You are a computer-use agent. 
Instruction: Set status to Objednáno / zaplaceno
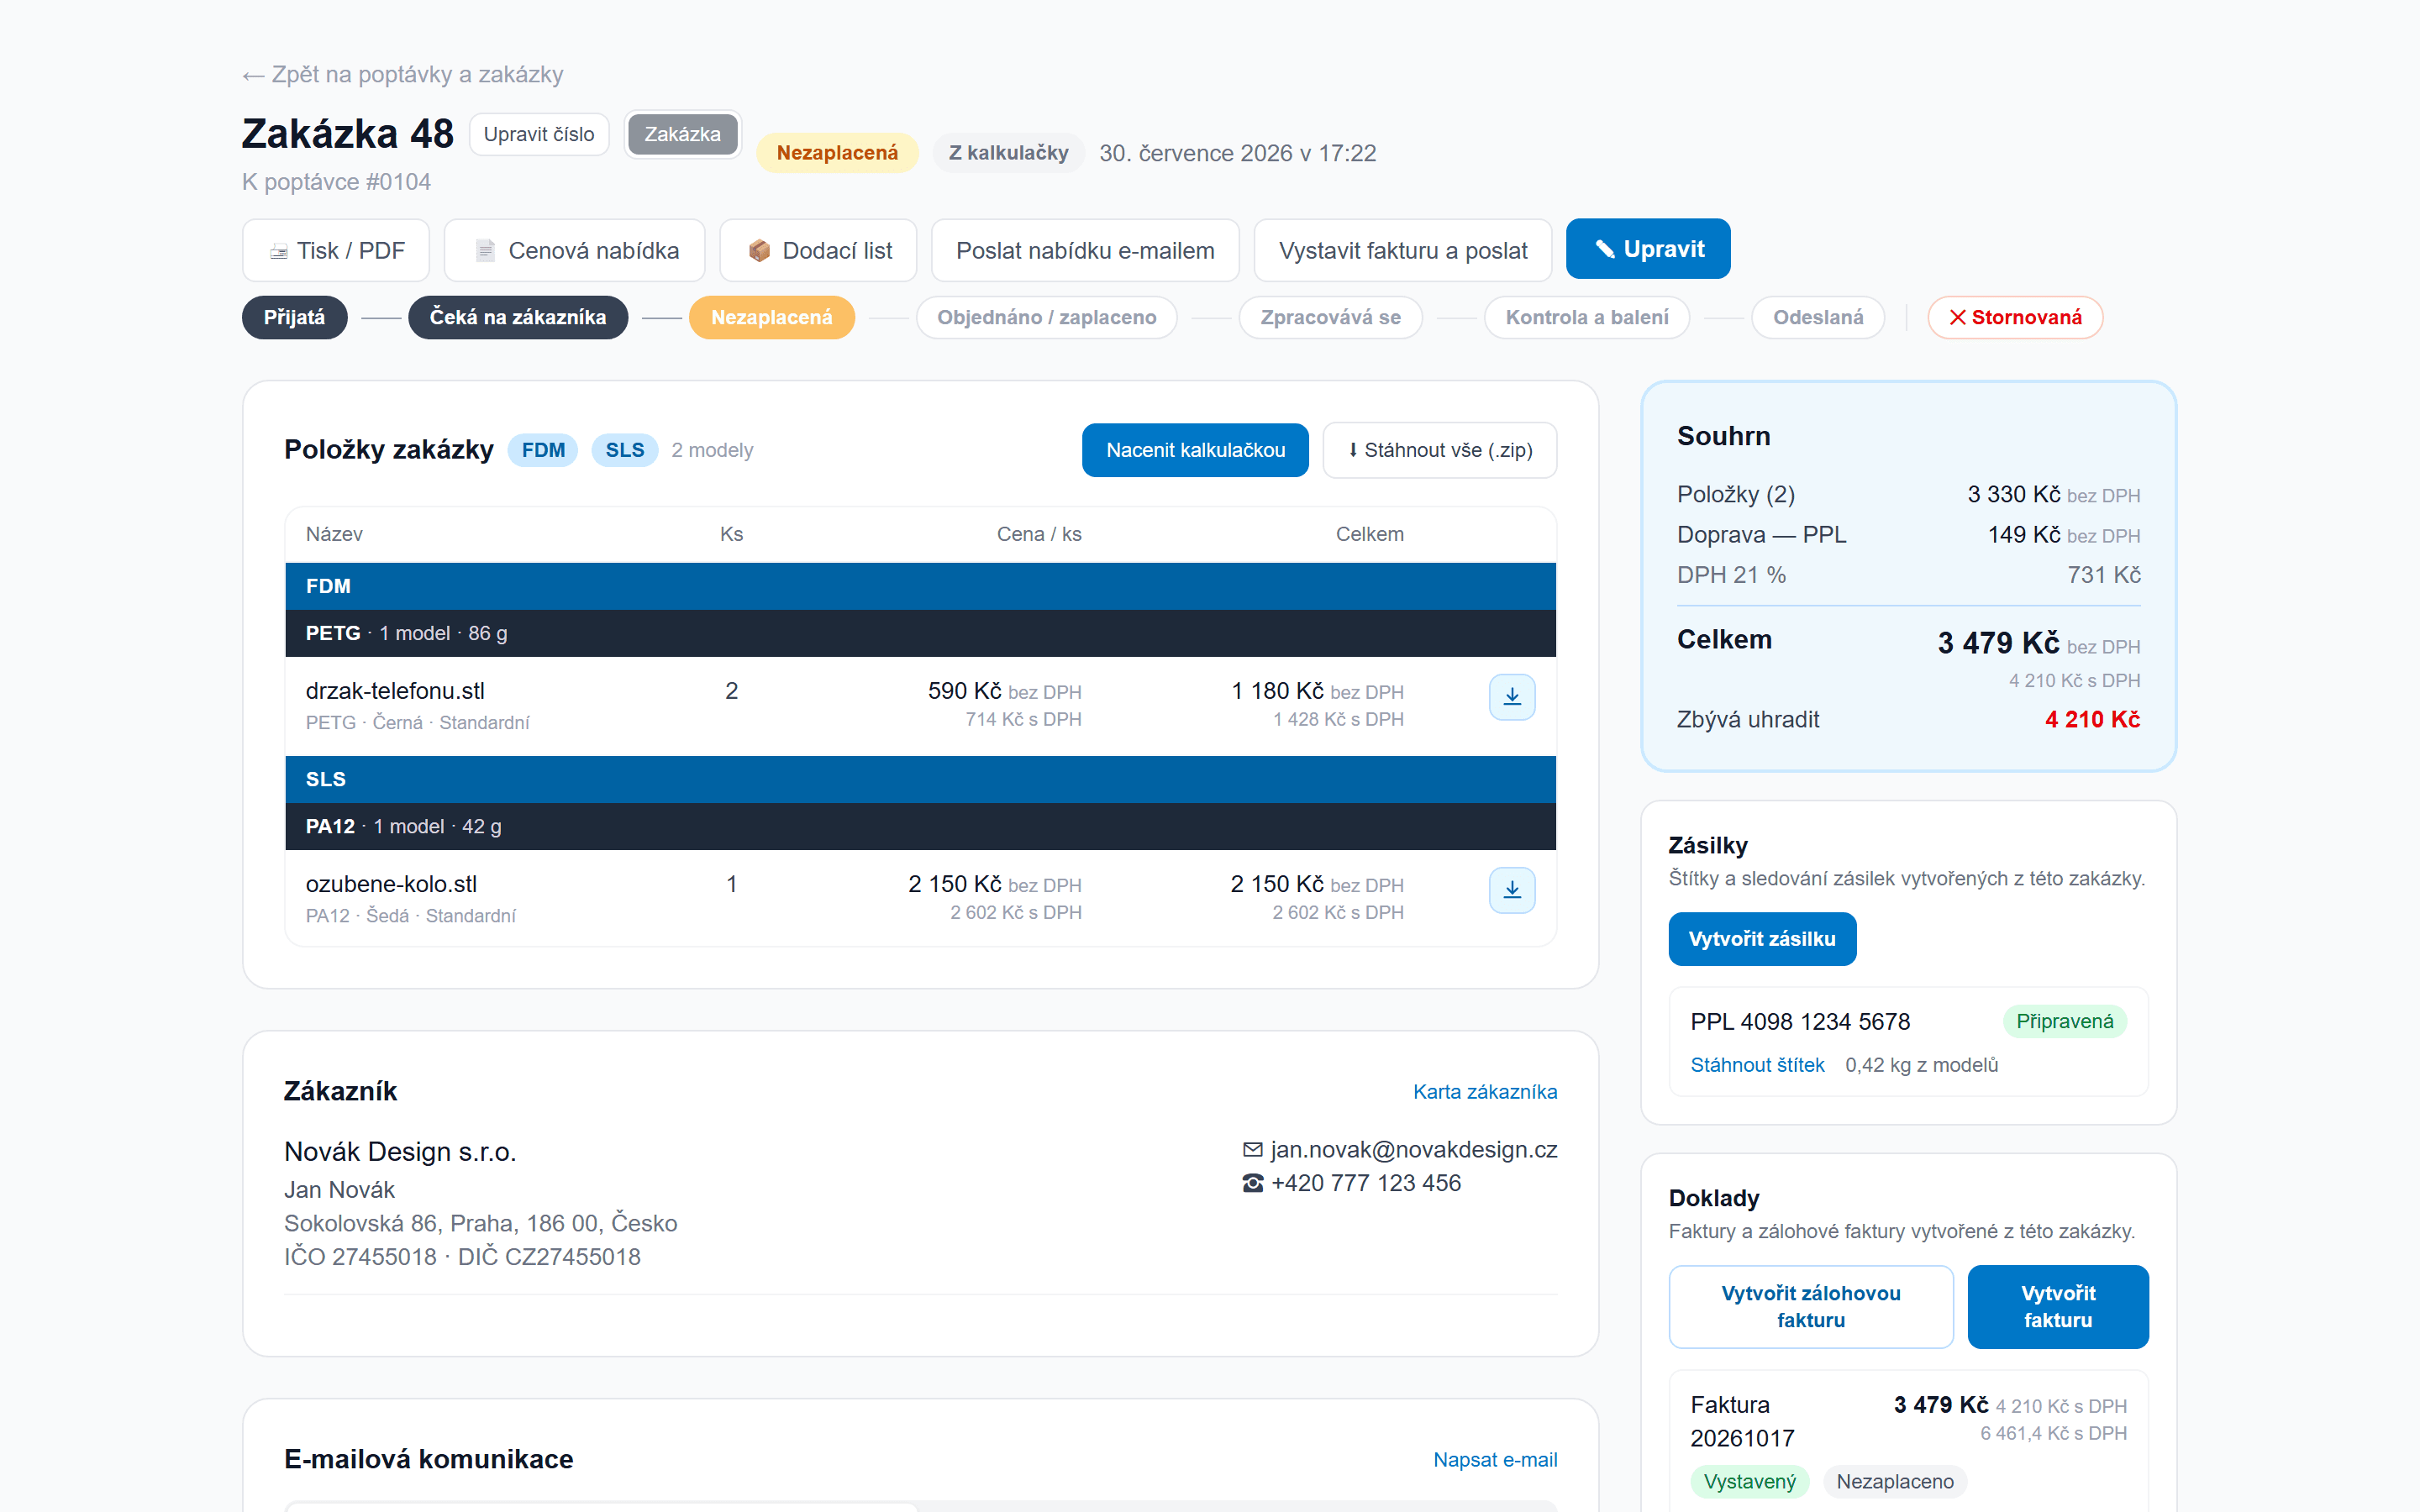1047,317
